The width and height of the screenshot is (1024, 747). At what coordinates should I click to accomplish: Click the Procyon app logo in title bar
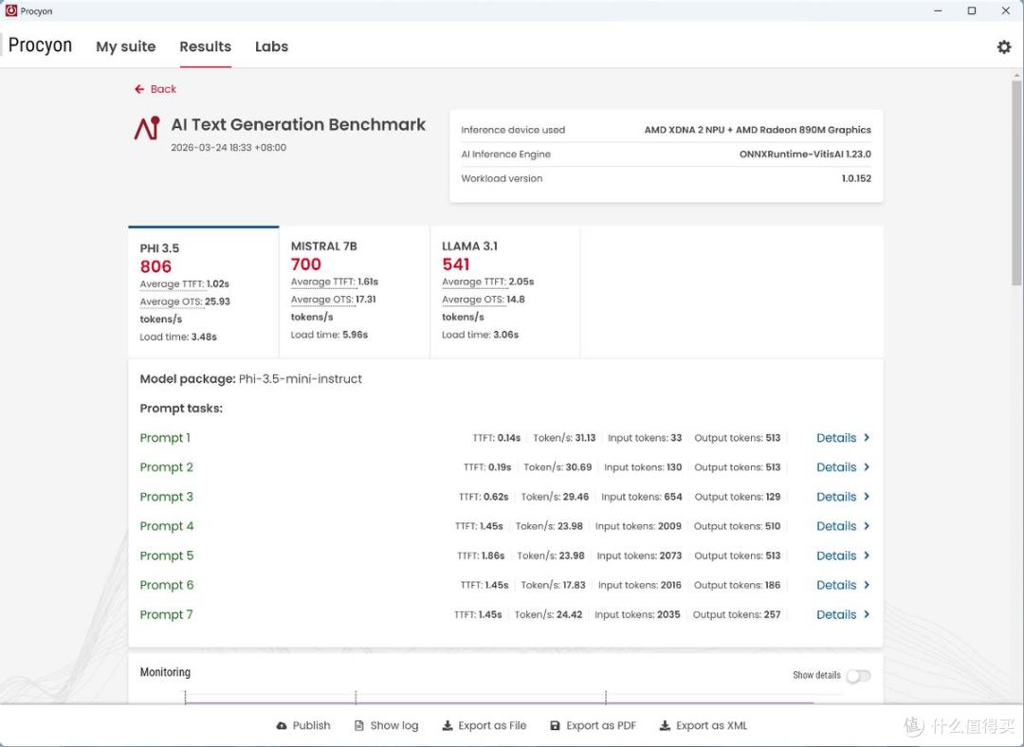tap(10, 10)
